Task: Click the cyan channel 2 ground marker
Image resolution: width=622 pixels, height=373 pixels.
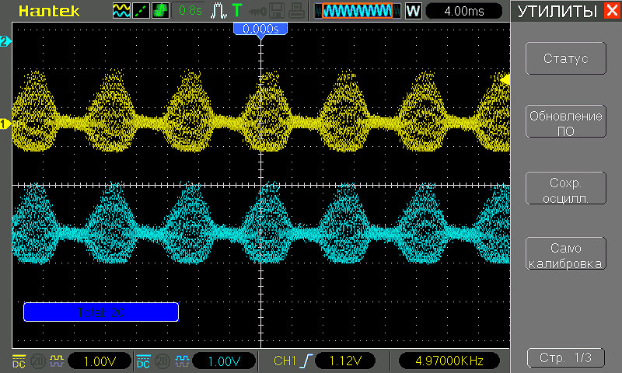Action: point(5,41)
